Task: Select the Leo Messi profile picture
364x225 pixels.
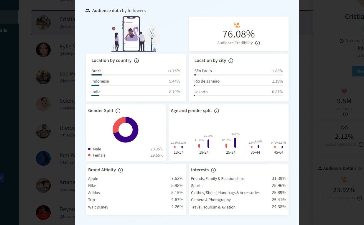Action: (43, 77)
